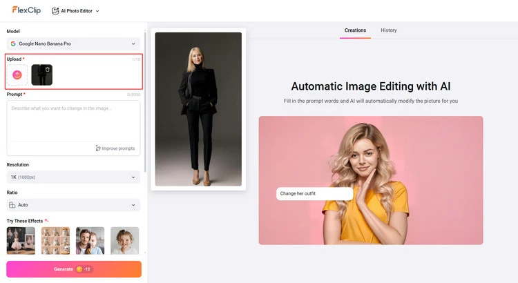
Task: Select the child portrait effect thumbnail
Action: pos(124,240)
